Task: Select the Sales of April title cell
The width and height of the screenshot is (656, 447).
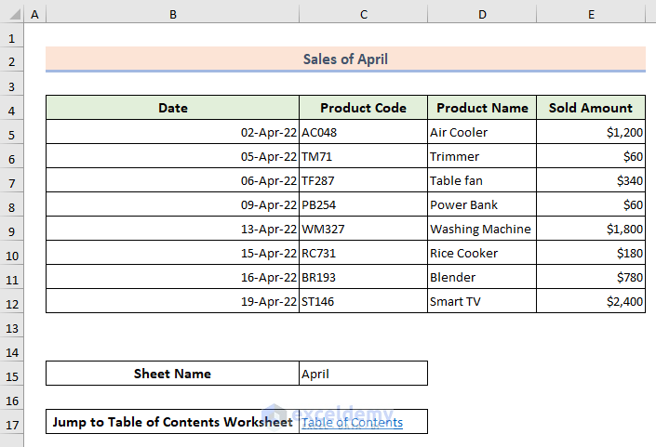Action: coord(345,59)
